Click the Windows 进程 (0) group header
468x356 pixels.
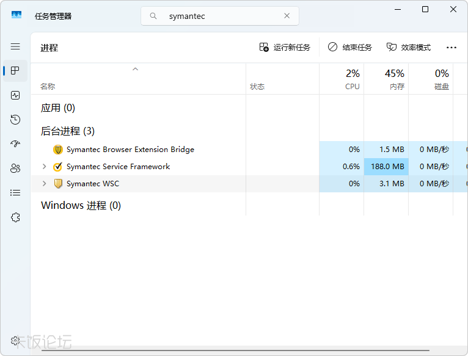coord(81,205)
